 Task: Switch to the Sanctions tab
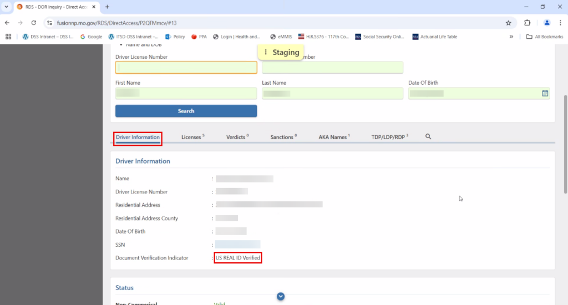283,137
